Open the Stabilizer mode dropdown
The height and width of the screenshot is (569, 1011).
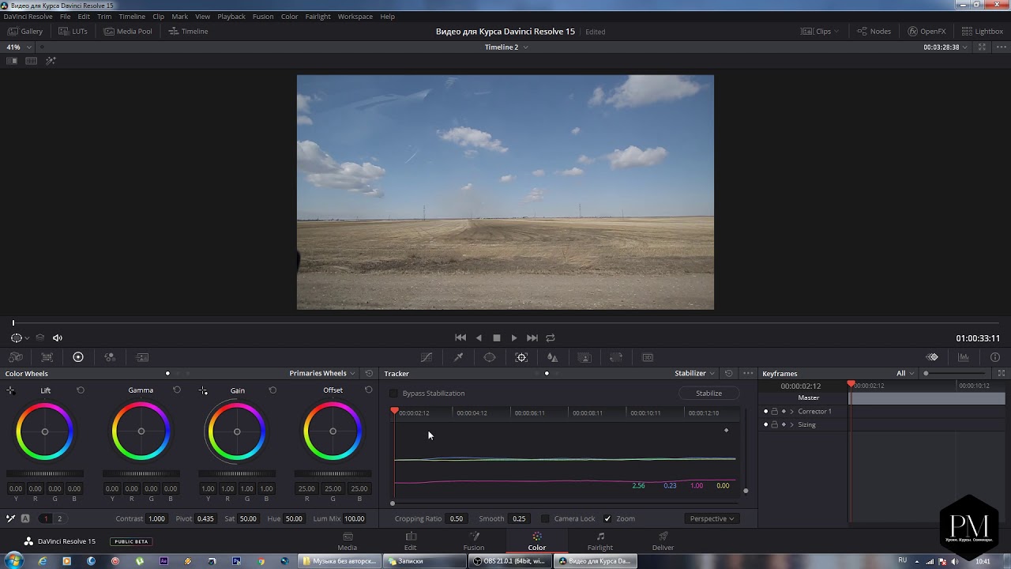click(695, 373)
